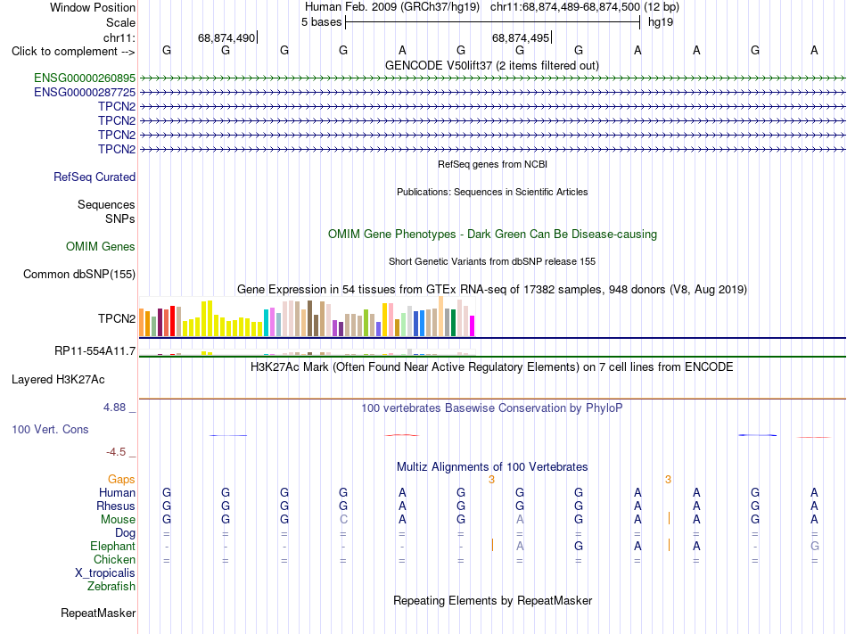Click the 68,874,490 ruler coordinate
This screenshot has height=634, width=847.
[x=226, y=37]
